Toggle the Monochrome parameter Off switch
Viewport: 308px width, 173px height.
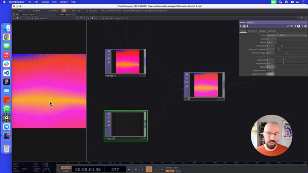tap(268, 71)
